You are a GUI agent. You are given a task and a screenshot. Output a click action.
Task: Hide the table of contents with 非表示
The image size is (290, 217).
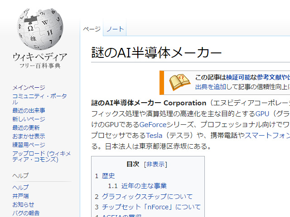(155, 164)
